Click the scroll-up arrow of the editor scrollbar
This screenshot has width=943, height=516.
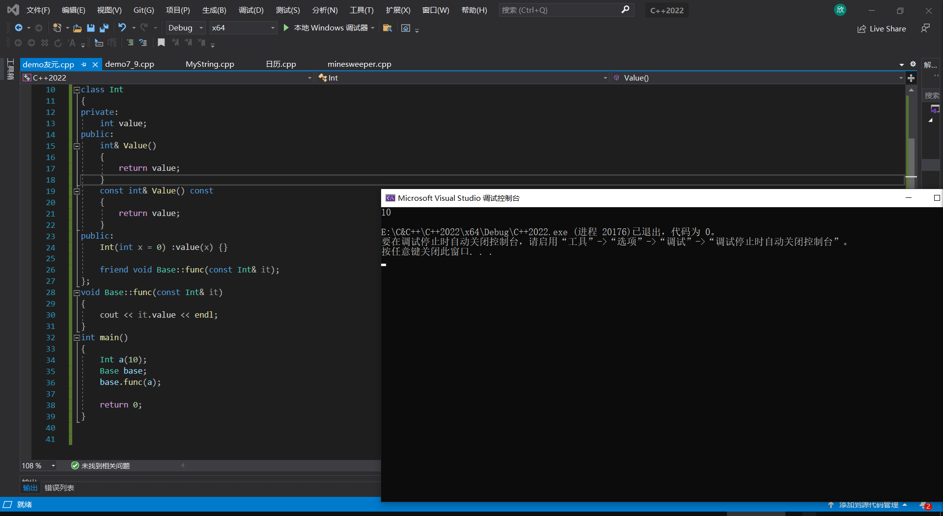[911, 90]
